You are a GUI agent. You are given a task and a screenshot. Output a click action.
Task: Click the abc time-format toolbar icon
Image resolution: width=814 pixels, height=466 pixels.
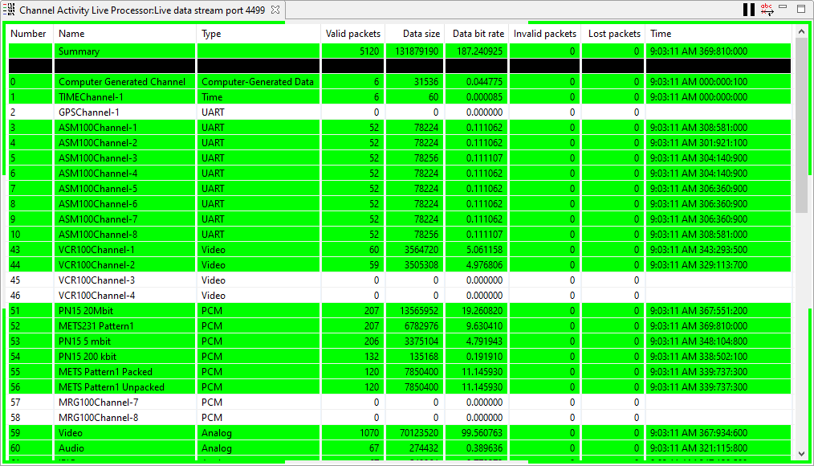click(767, 10)
